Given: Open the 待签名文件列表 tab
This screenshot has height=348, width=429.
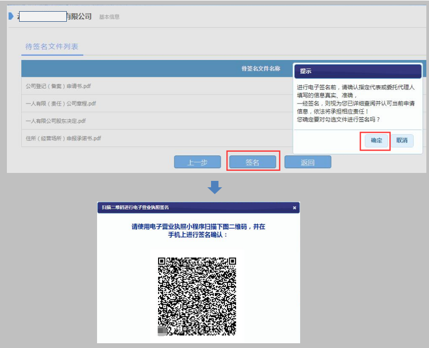Looking at the screenshot, I should point(52,47).
